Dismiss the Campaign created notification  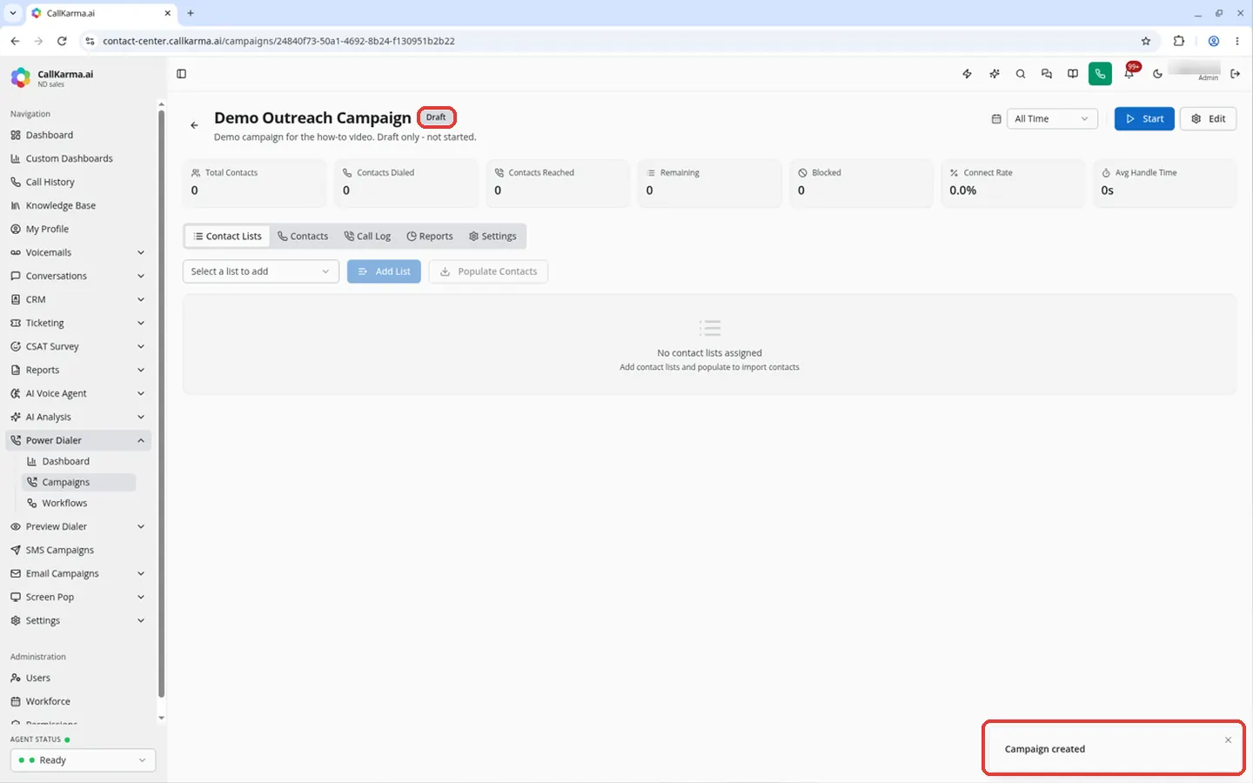(x=1228, y=740)
